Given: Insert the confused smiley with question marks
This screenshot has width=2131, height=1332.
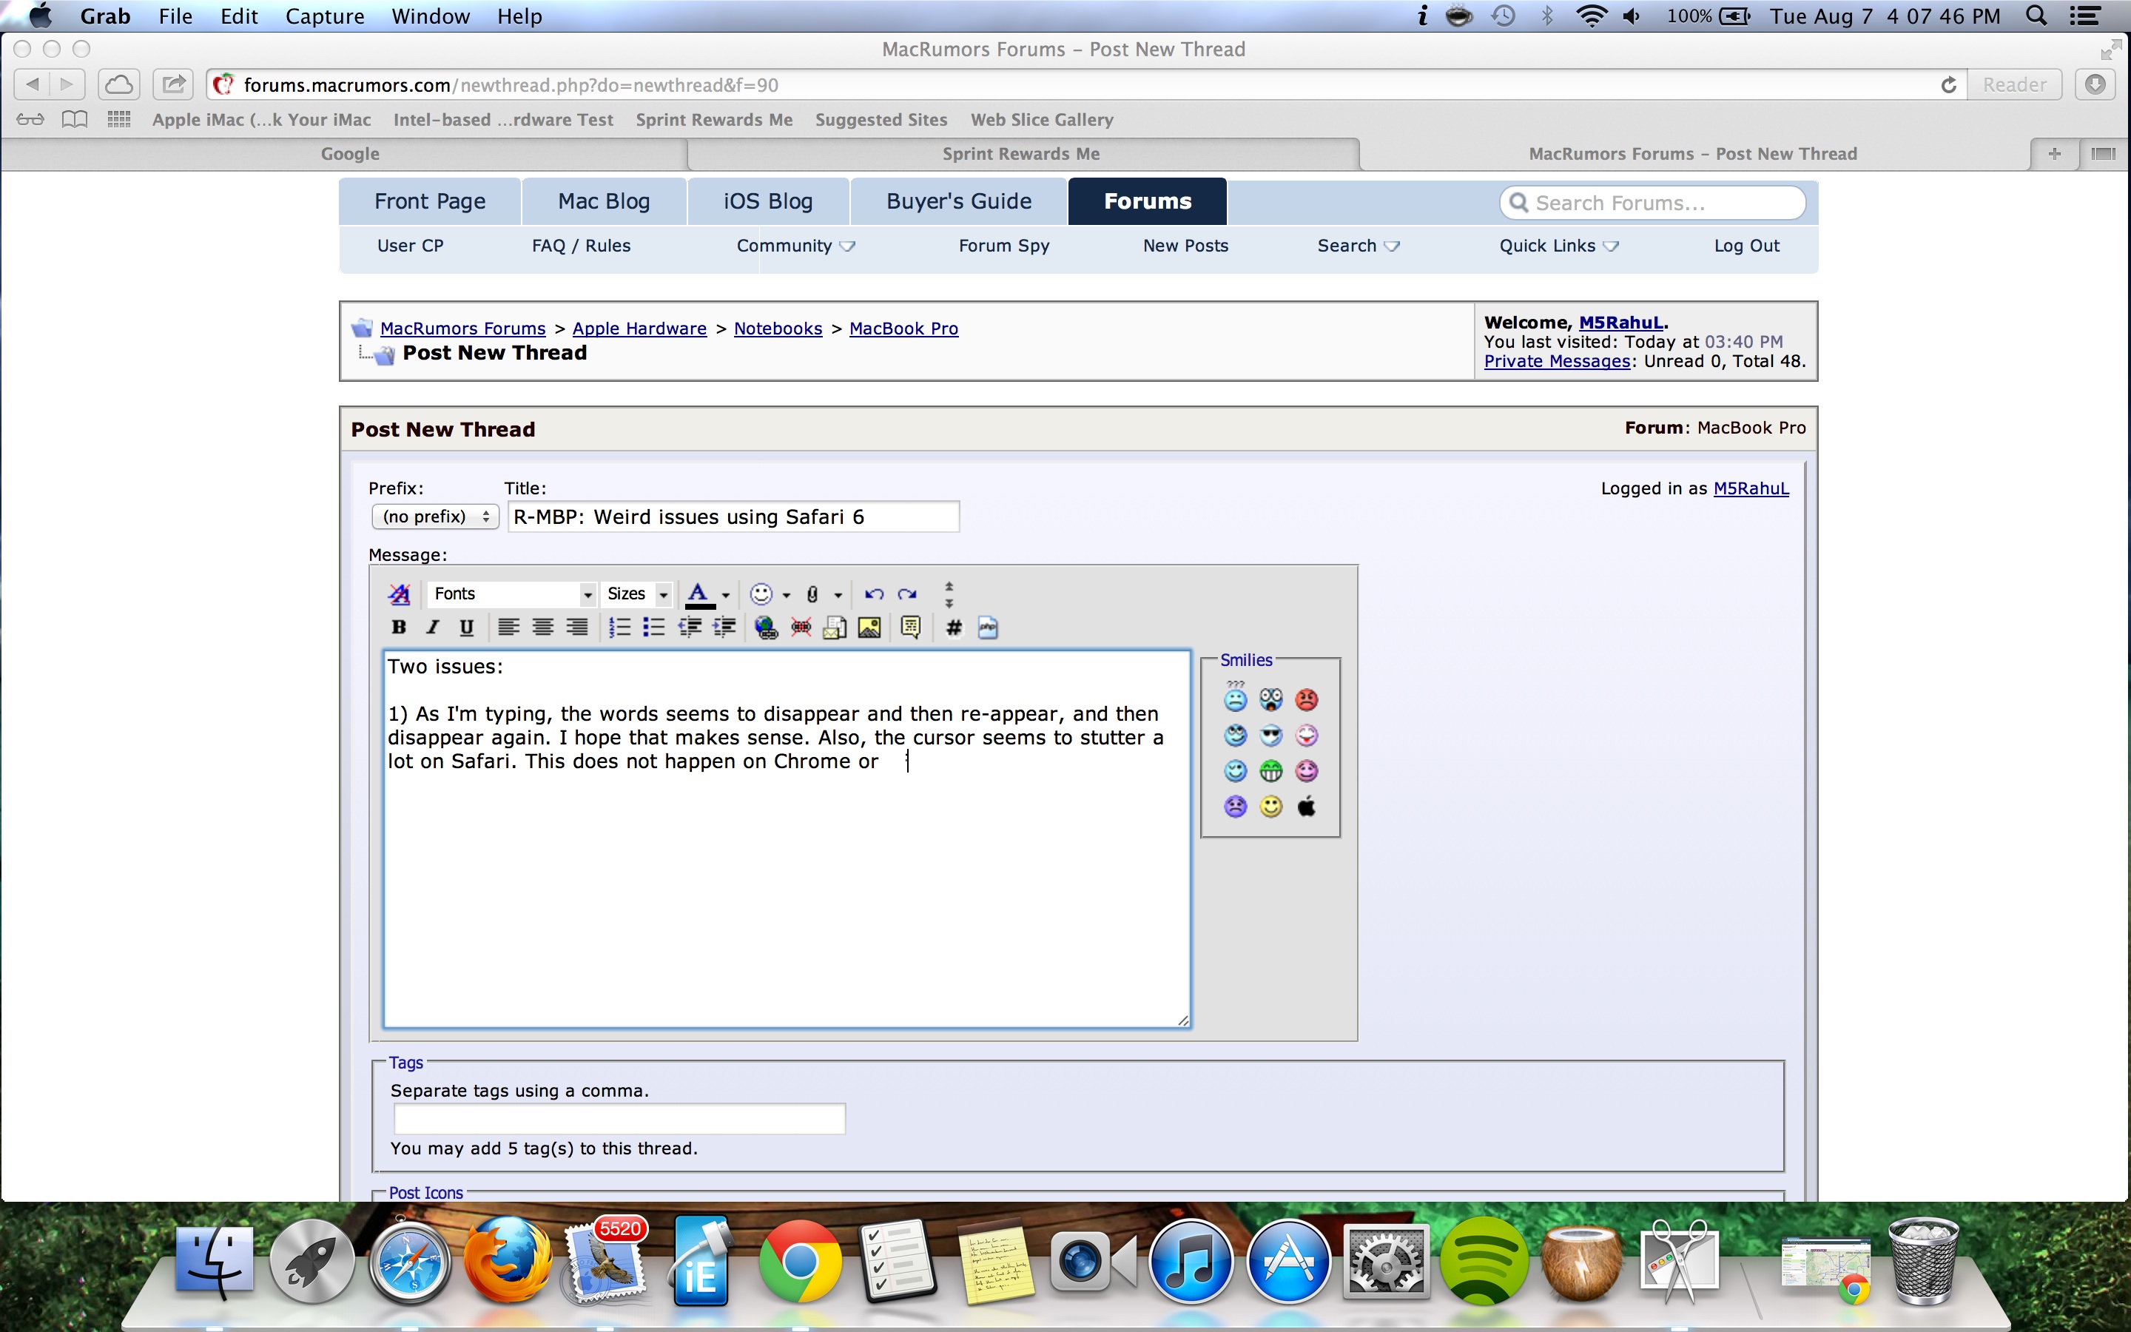Looking at the screenshot, I should [x=1236, y=697].
